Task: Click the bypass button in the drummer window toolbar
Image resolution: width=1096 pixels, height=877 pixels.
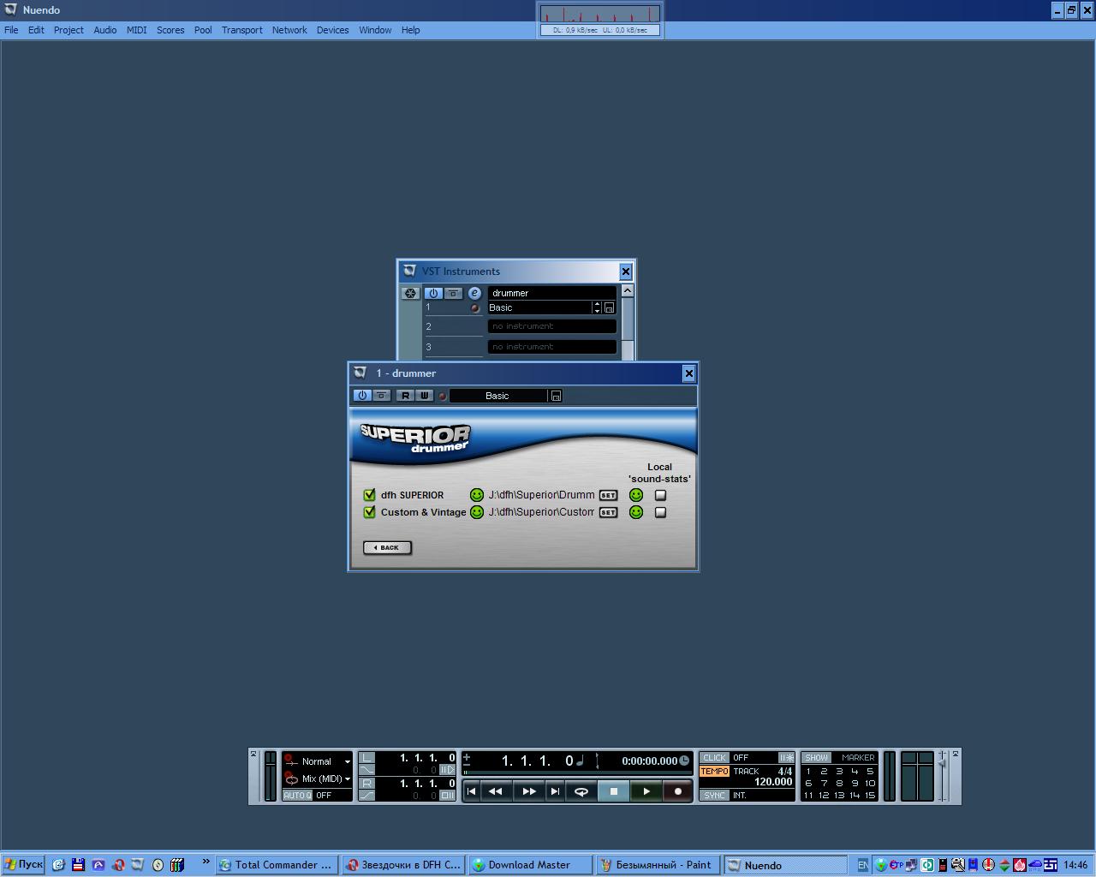Action: click(x=382, y=396)
